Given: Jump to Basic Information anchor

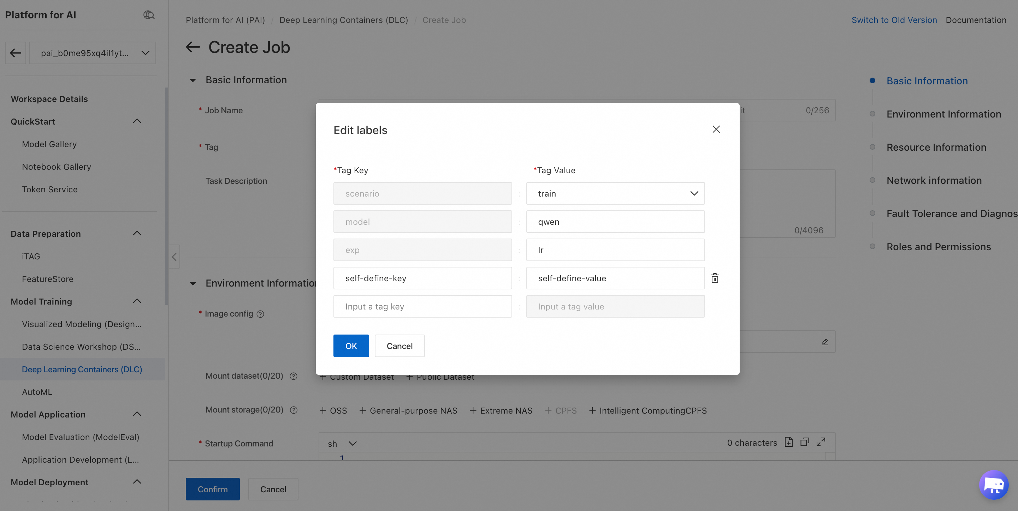Looking at the screenshot, I should 927,81.
